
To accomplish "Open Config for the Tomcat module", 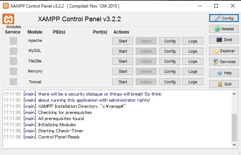I will pyautogui.click(x=170, y=82).
